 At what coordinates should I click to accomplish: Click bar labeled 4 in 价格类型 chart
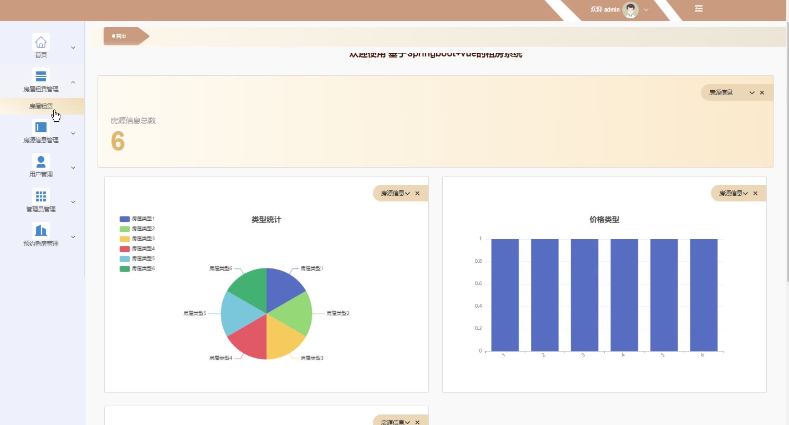click(x=624, y=295)
